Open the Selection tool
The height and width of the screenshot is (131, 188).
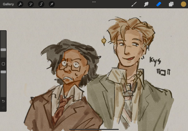coord(41,4)
